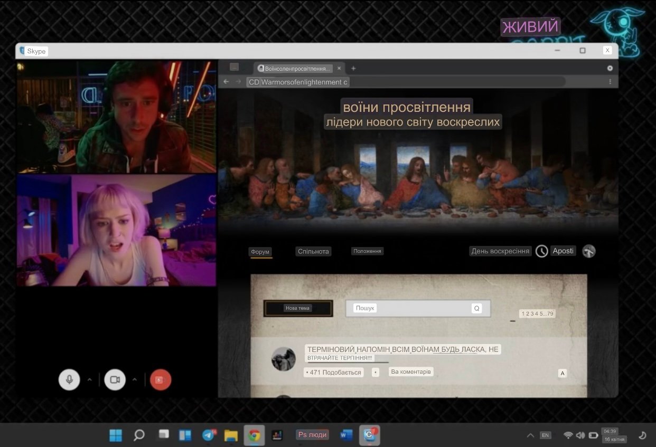Image resolution: width=656 pixels, height=447 pixels.
Task: Open the post's коментарів link
Action: pyautogui.click(x=411, y=372)
